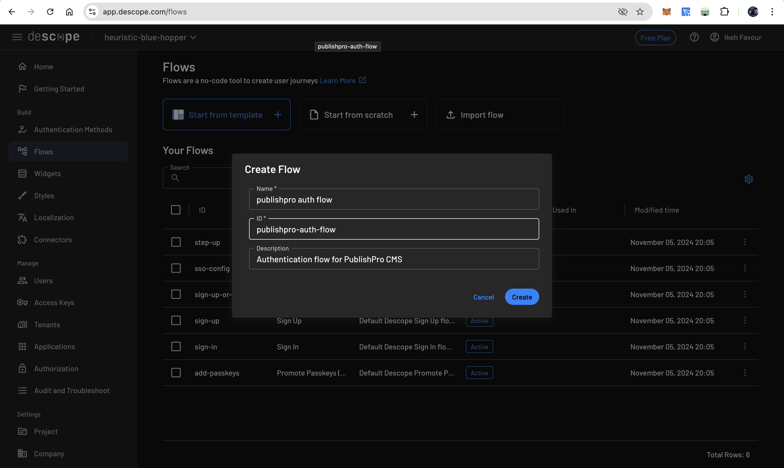Toggle the select-all checkbox in table header

click(176, 210)
